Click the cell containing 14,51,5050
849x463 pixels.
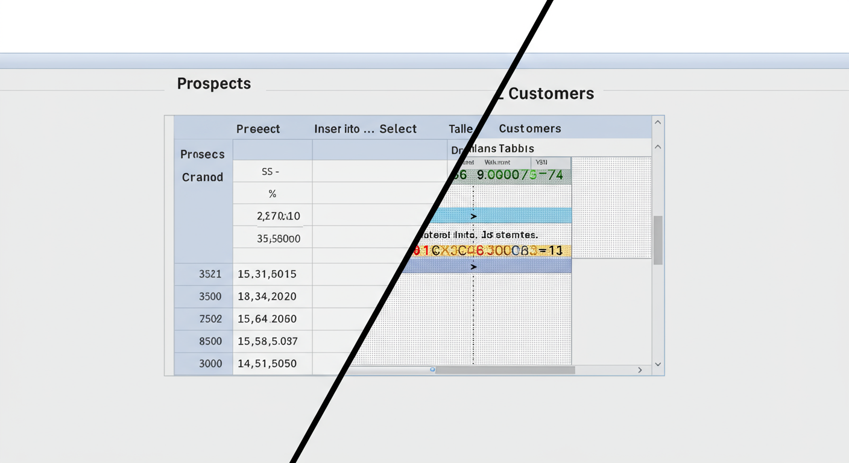[267, 364]
